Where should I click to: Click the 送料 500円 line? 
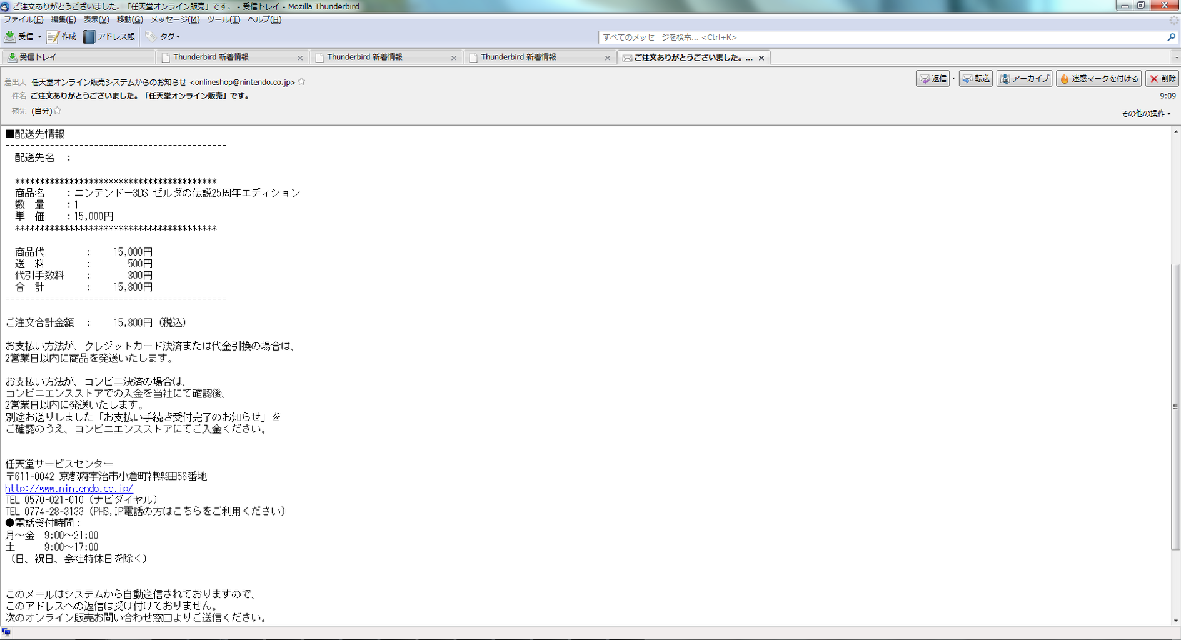click(x=84, y=264)
